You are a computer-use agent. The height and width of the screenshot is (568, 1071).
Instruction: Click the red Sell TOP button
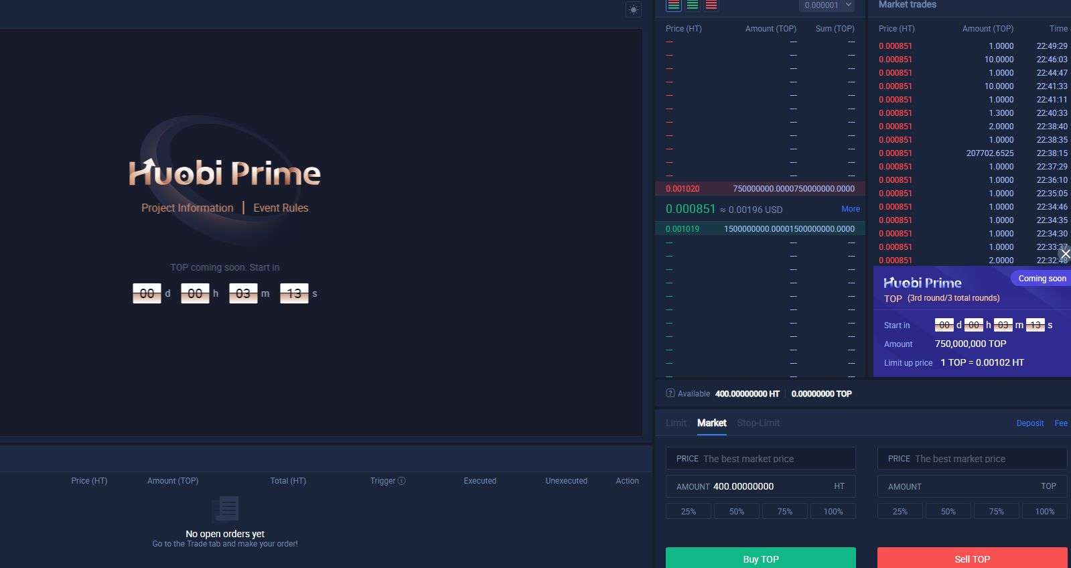pos(973,559)
